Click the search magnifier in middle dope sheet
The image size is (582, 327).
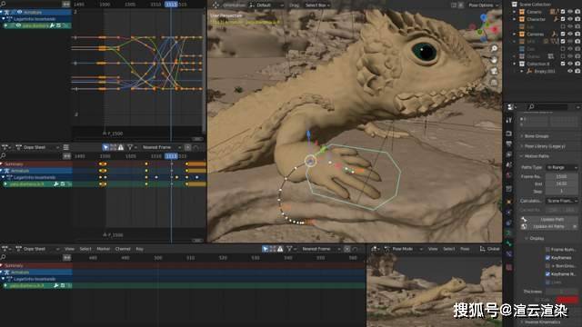(4, 155)
